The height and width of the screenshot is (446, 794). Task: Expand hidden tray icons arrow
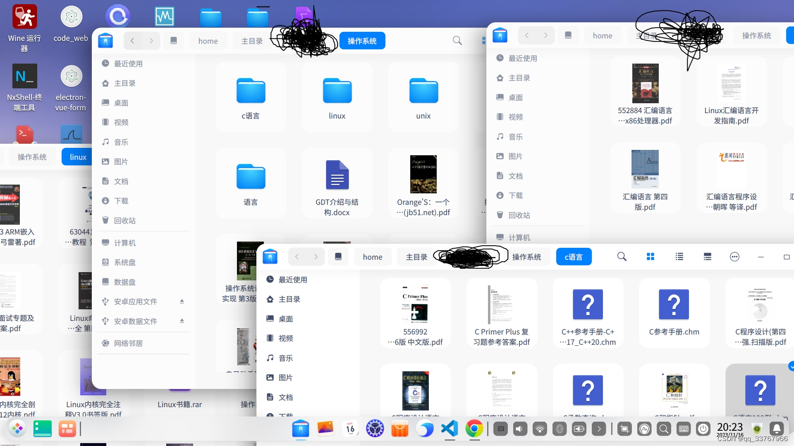(x=598, y=429)
